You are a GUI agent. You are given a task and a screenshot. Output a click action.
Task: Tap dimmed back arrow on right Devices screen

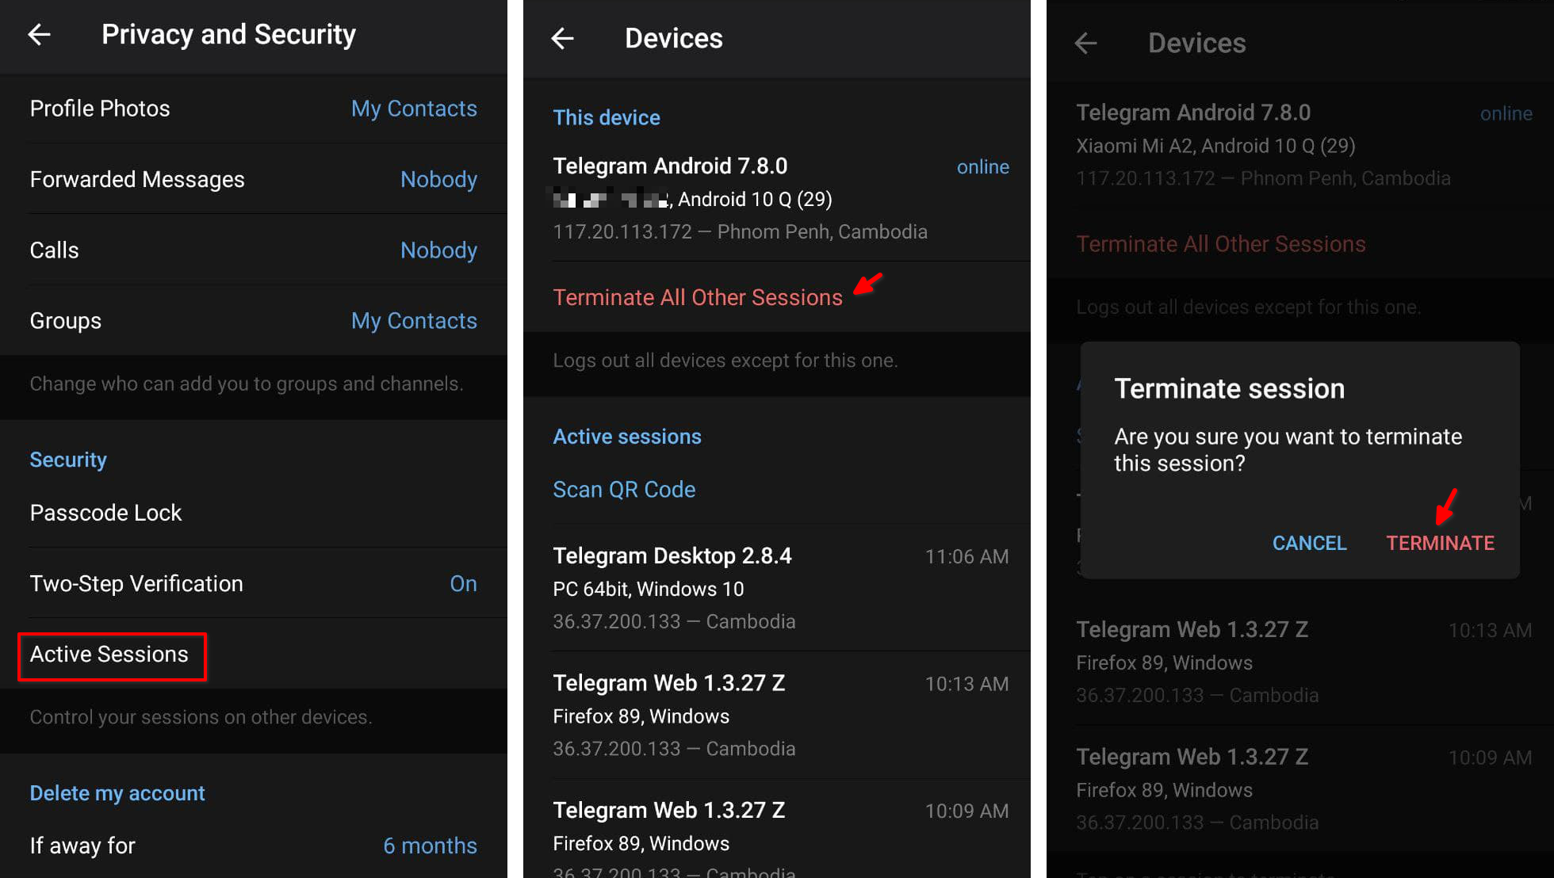tap(1085, 43)
